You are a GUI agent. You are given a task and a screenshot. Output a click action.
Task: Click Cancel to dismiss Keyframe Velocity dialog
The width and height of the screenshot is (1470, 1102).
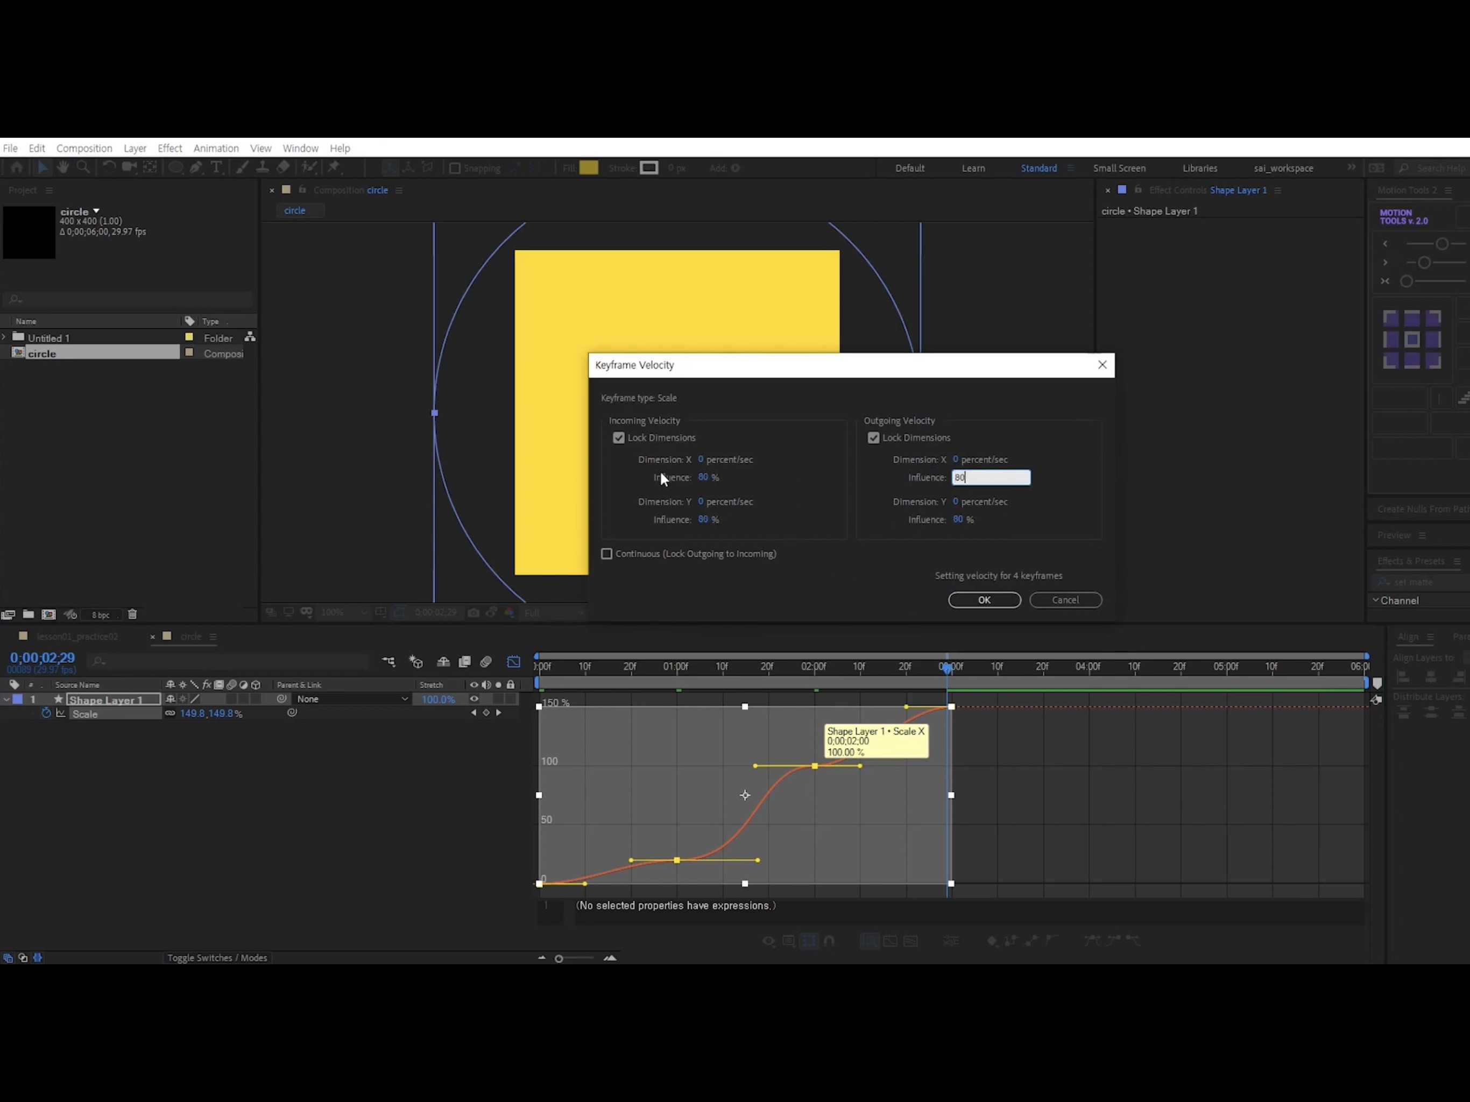[x=1065, y=599]
